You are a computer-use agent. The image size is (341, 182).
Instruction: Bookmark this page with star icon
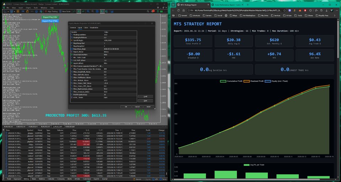pos(285,10)
